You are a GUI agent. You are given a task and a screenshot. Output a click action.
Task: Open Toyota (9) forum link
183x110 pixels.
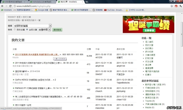pos(150,101)
